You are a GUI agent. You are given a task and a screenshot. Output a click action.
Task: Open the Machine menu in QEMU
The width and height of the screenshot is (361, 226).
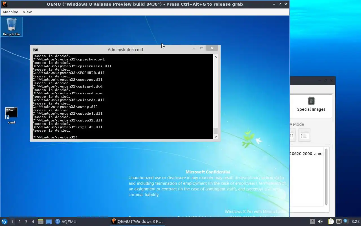pos(10,12)
